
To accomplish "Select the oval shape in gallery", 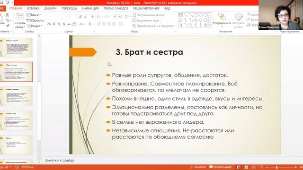I will tap(201, 15).
